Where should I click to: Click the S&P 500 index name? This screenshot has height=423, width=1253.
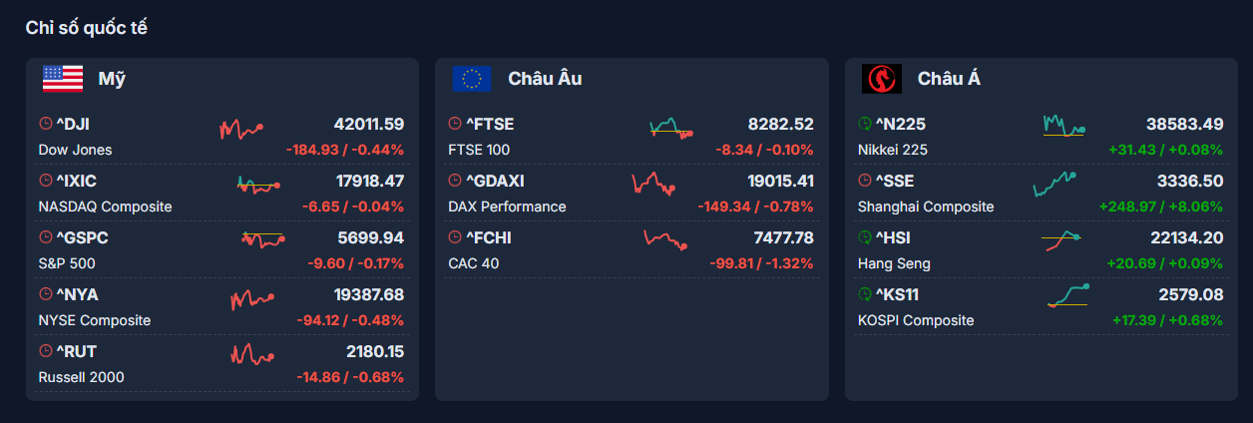click(67, 263)
